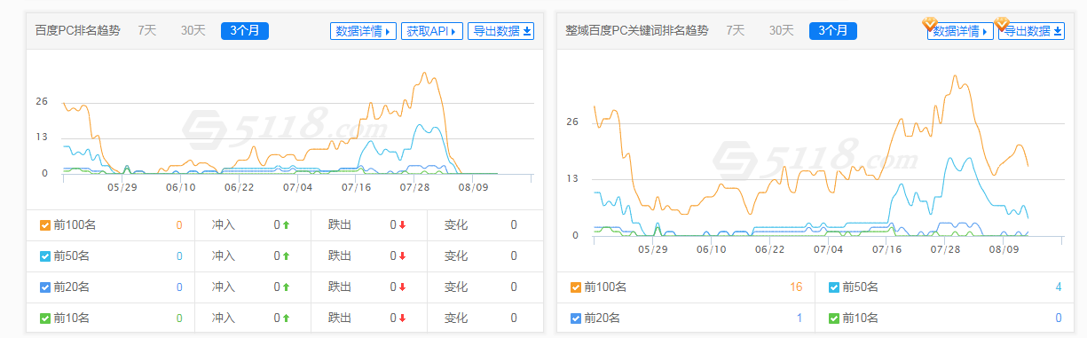Select 3个月 tab in right panel
Image resolution: width=1087 pixels, height=338 pixels.
(832, 31)
